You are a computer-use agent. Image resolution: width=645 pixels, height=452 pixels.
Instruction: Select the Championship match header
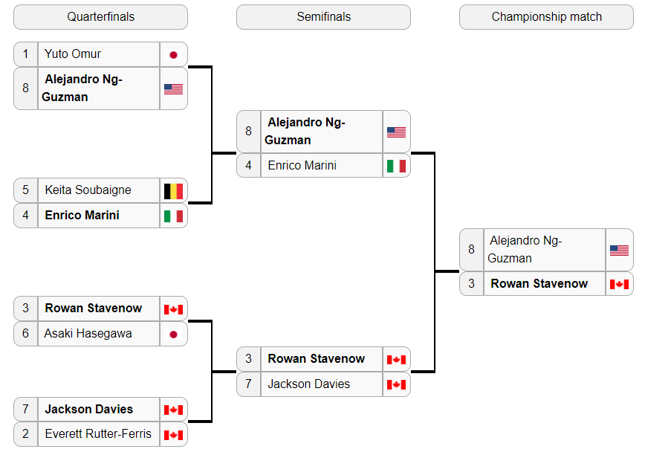point(547,17)
